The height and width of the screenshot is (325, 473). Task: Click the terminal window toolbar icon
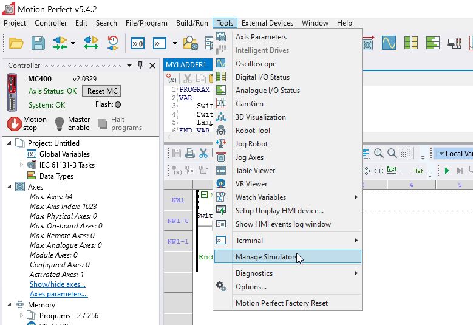coord(159,43)
